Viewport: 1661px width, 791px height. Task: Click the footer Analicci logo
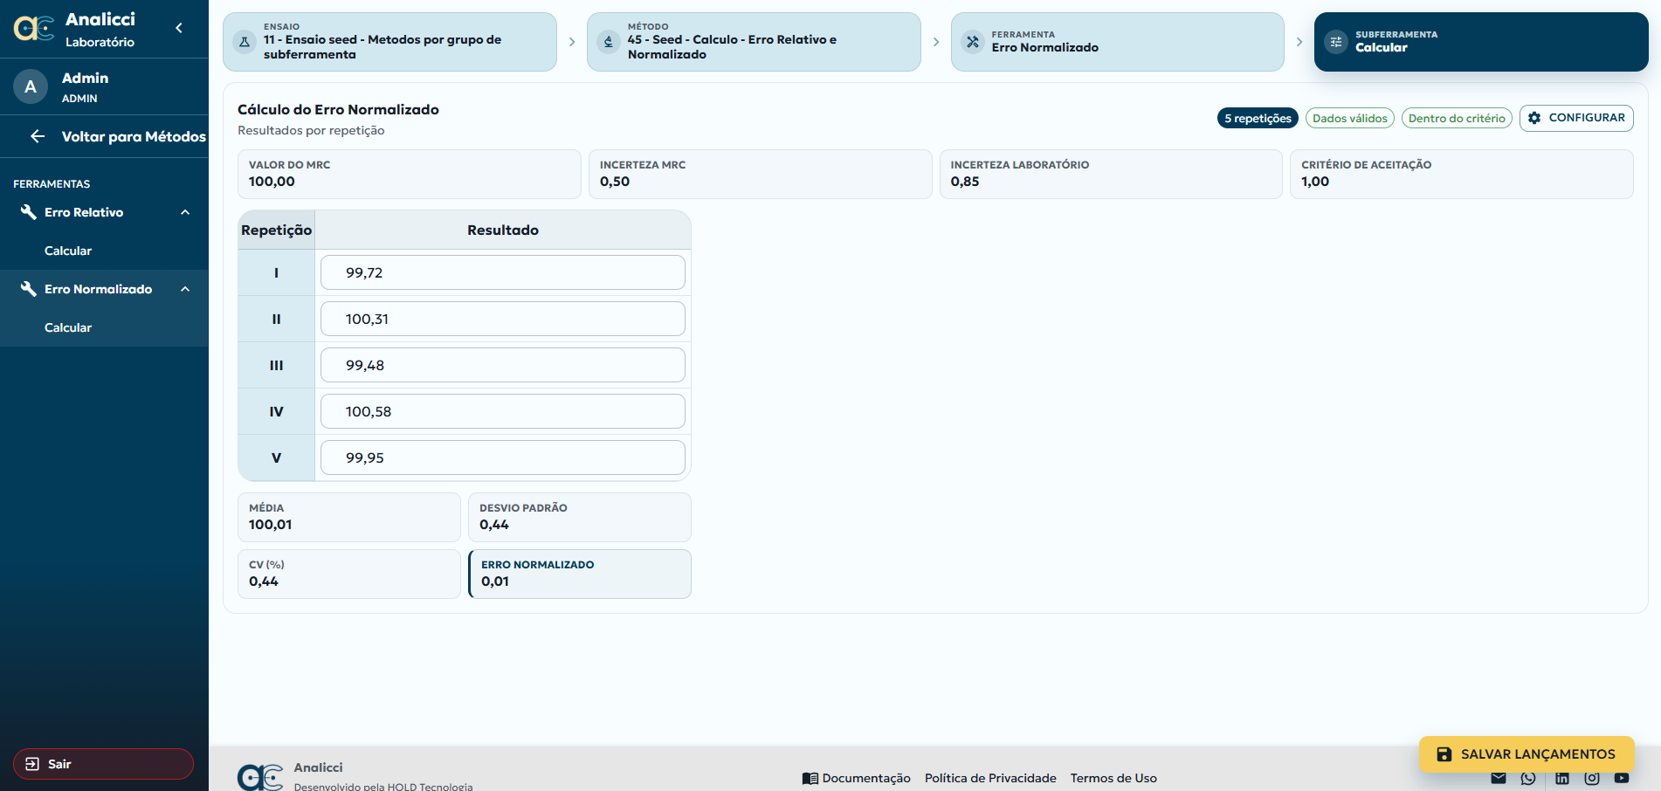click(x=260, y=777)
